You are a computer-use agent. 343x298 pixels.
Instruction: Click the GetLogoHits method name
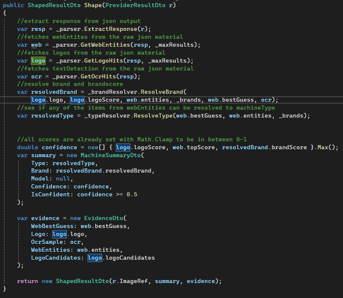103,60
